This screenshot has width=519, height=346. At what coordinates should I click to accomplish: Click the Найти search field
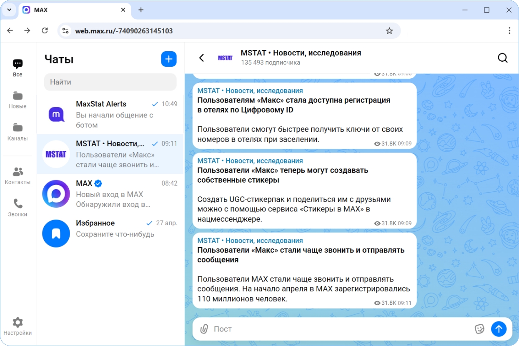[x=110, y=82]
